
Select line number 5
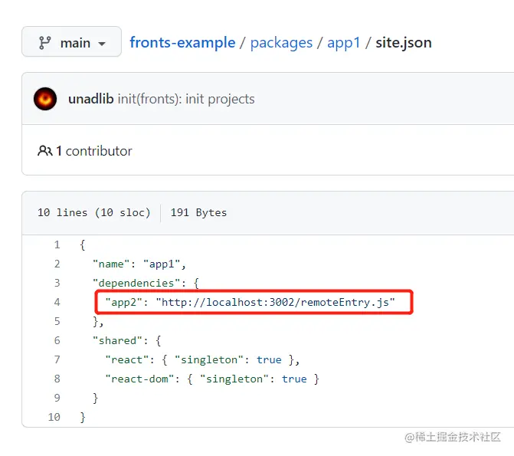coord(57,321)
